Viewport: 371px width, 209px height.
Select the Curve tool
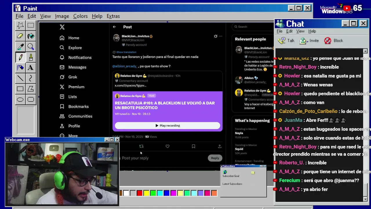coord(31,78)
